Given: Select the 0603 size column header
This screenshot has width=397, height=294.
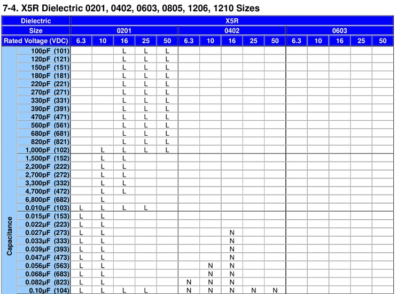Looking at the screenshot, I should pyautogui.click(x=339, y=30).
